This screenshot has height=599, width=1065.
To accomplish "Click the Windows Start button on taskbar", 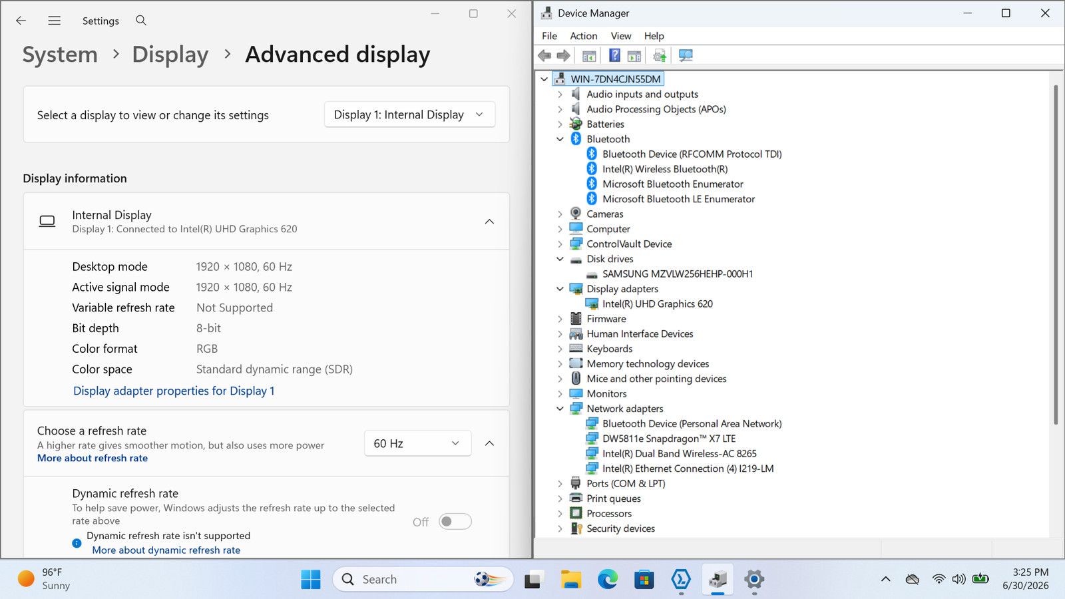I will [x=311, y=580].
